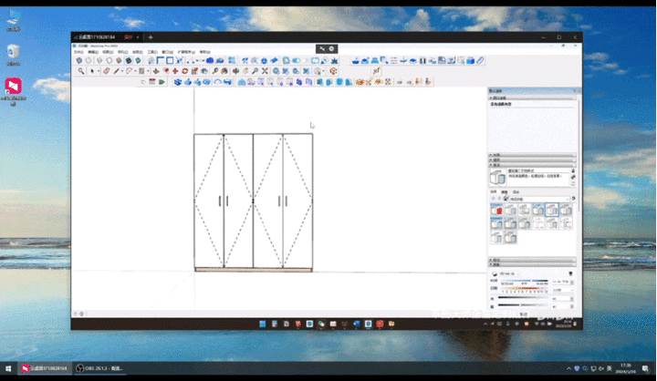Click the house-shaped view icon
The image size is (657, 381).
point(151,61)
